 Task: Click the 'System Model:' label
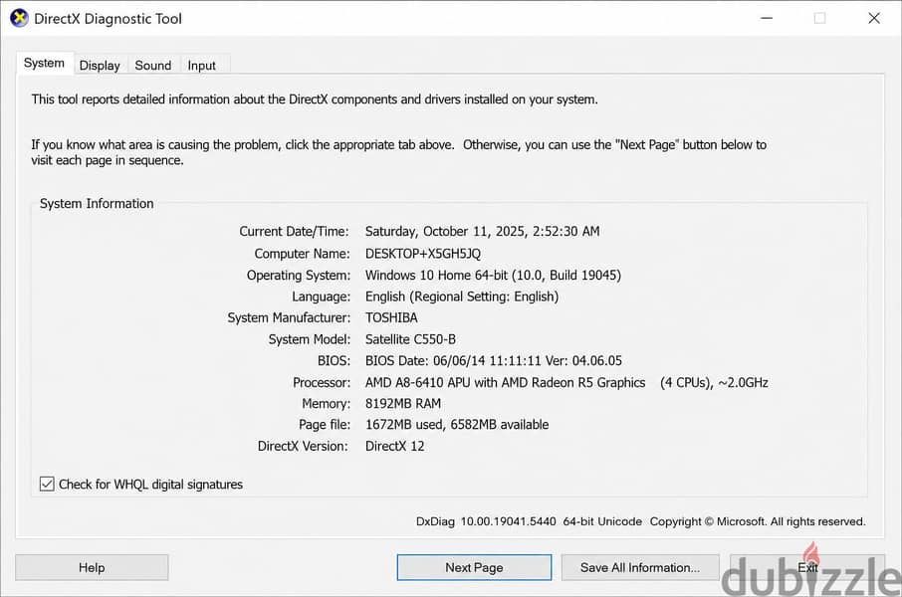310,339
